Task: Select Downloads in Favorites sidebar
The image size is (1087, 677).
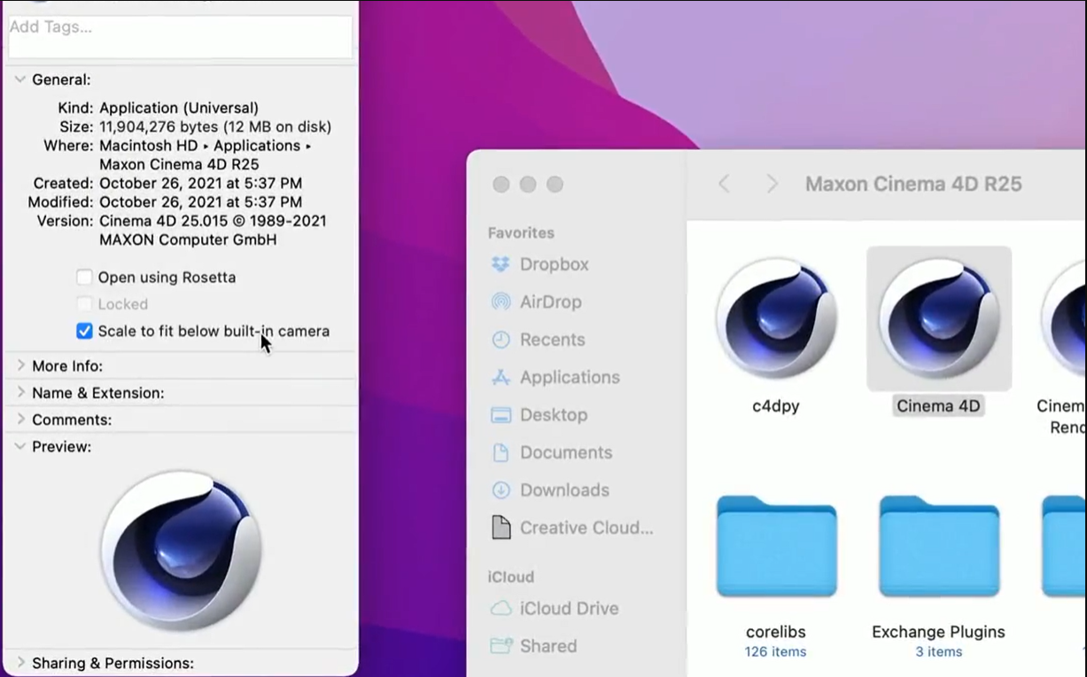Action: point(564,490)
